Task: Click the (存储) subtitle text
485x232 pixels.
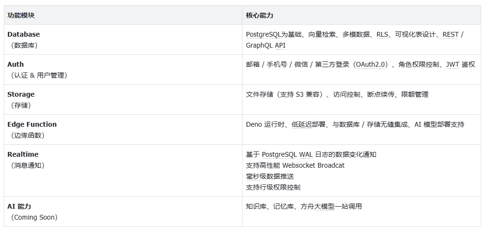Action: [21, 105]
